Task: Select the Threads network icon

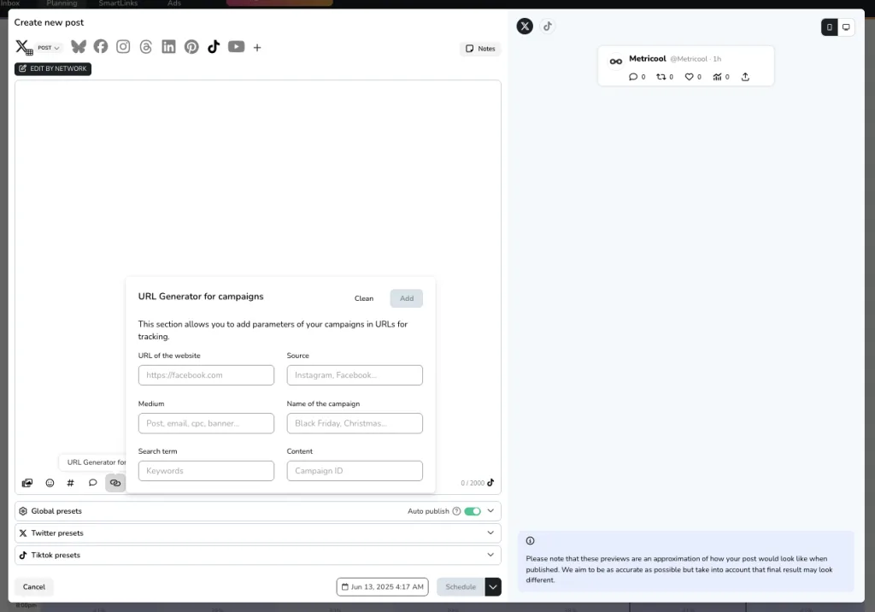Action: click(x=146, y=47)
